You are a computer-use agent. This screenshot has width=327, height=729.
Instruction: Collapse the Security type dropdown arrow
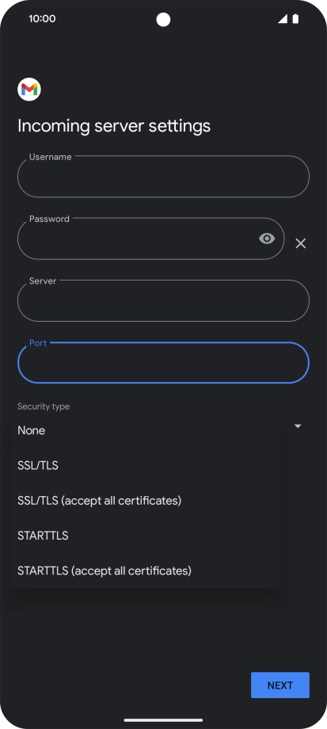tap(298, 426)
